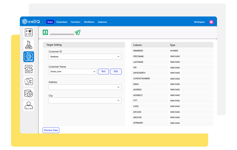Select the SEX row

[172, 68]
